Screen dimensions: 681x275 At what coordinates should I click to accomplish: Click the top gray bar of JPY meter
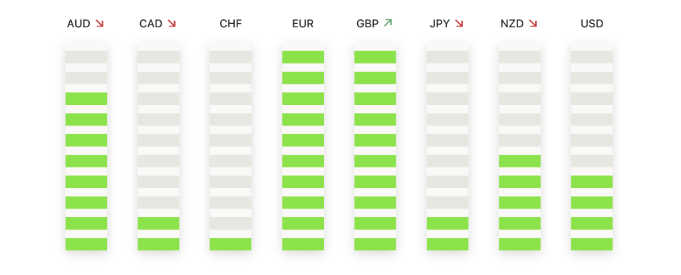click(448, 57)
